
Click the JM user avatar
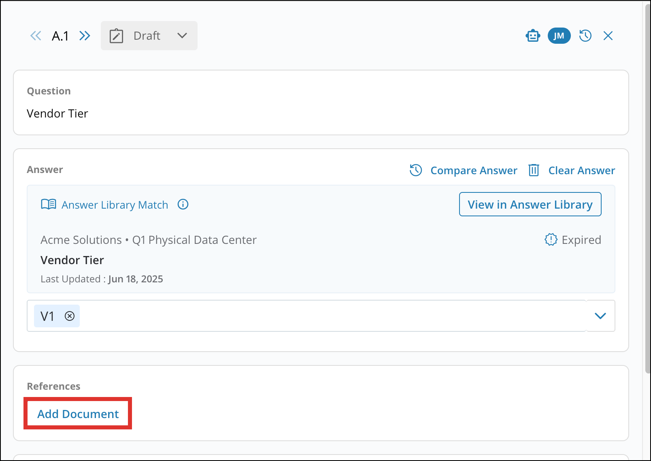559,36
